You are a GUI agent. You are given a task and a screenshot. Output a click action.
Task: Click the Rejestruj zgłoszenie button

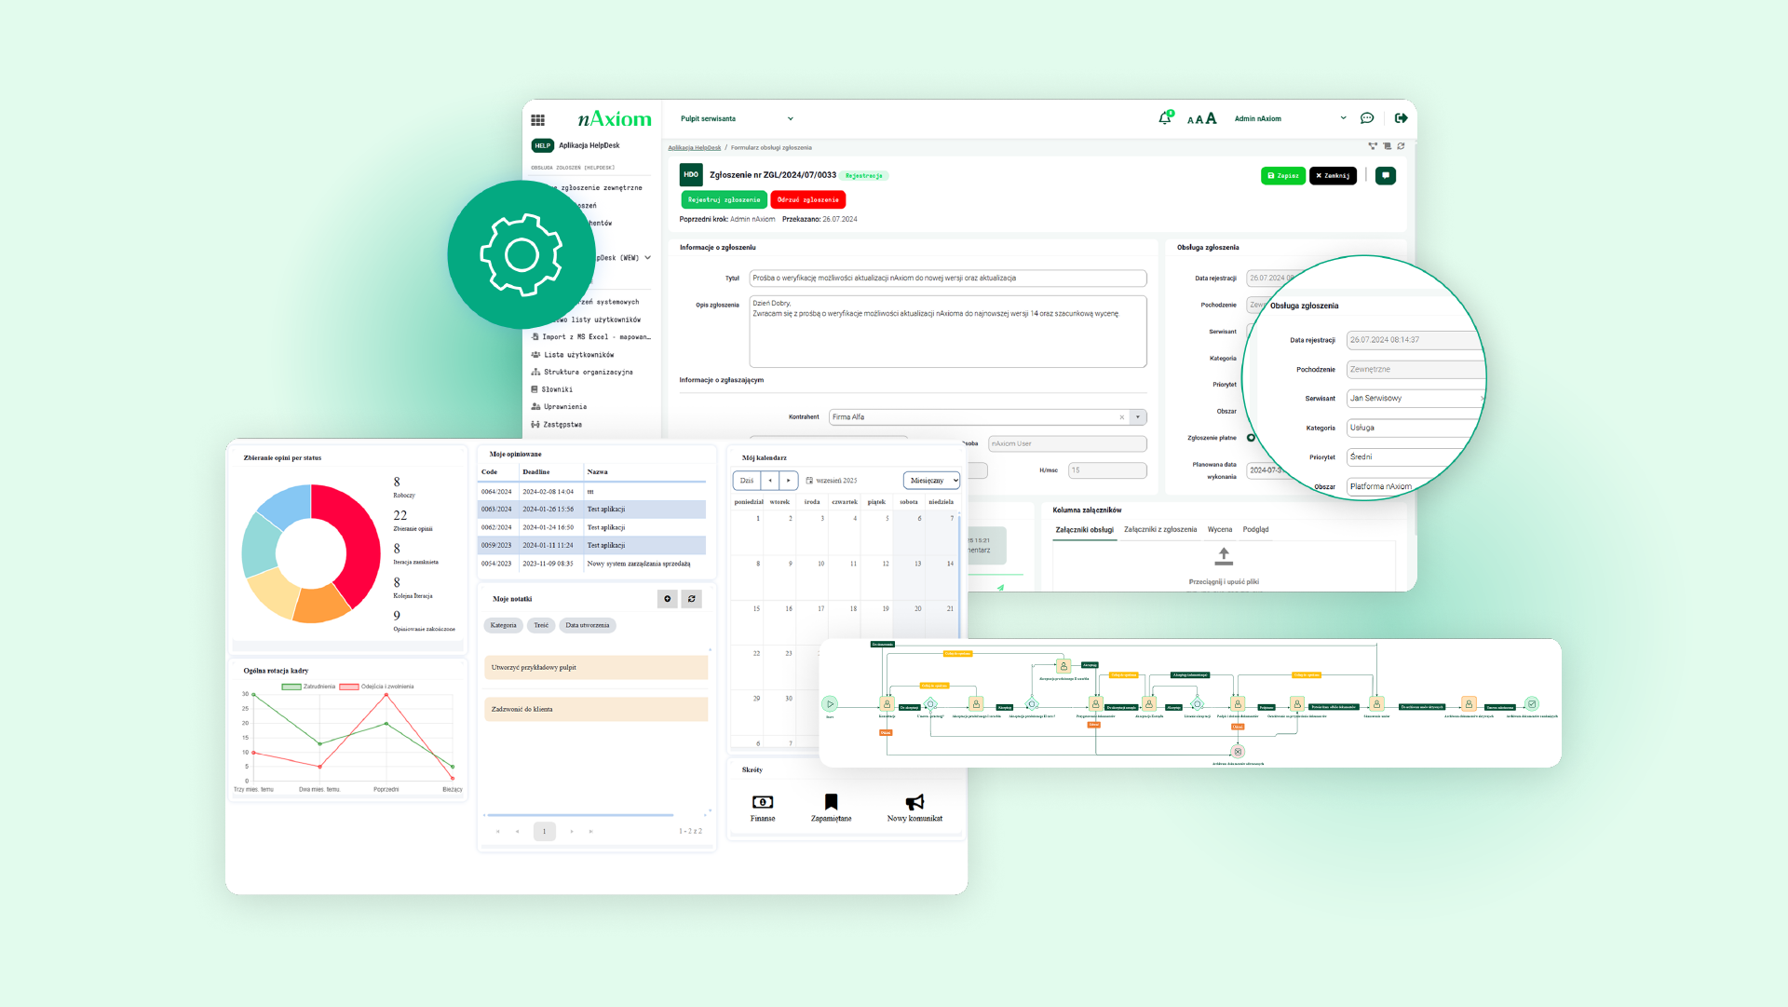point(724,200)
